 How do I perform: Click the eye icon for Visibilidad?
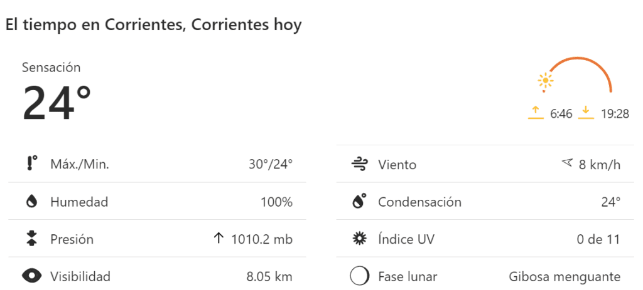(x=32, y=276)
